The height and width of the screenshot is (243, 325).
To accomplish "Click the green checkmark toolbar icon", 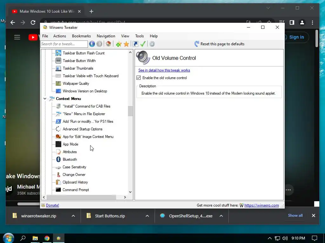I will click(143, 44).
